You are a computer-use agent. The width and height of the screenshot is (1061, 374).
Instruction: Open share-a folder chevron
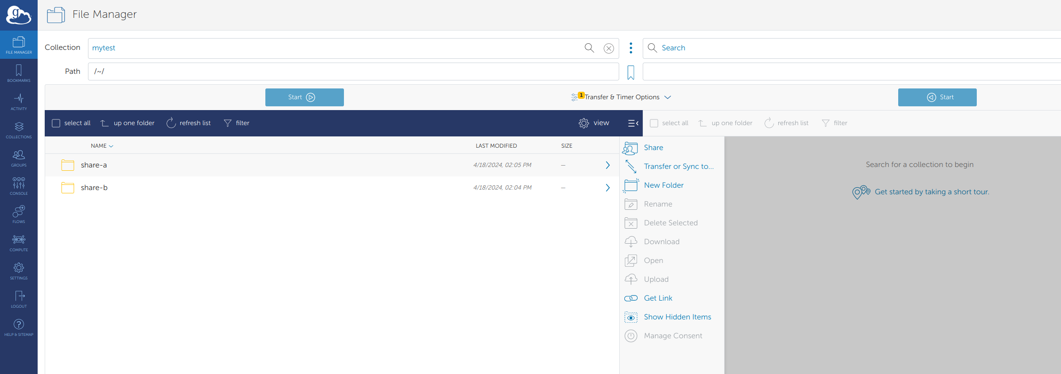(x=607, y=165)
